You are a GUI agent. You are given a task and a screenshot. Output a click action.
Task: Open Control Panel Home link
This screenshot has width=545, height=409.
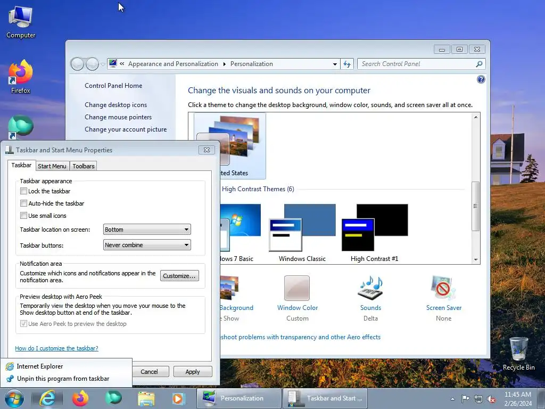113,86
